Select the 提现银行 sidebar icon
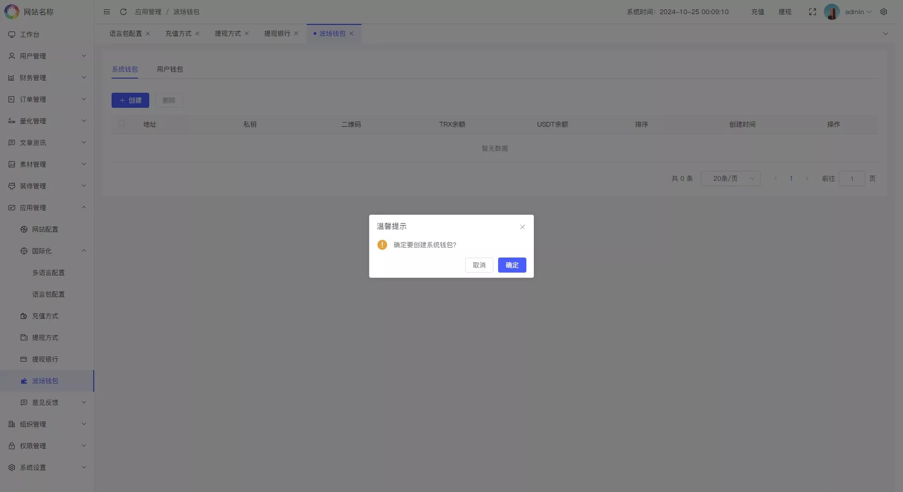Viewport: 903px width, 492px height. pos(23,359)
